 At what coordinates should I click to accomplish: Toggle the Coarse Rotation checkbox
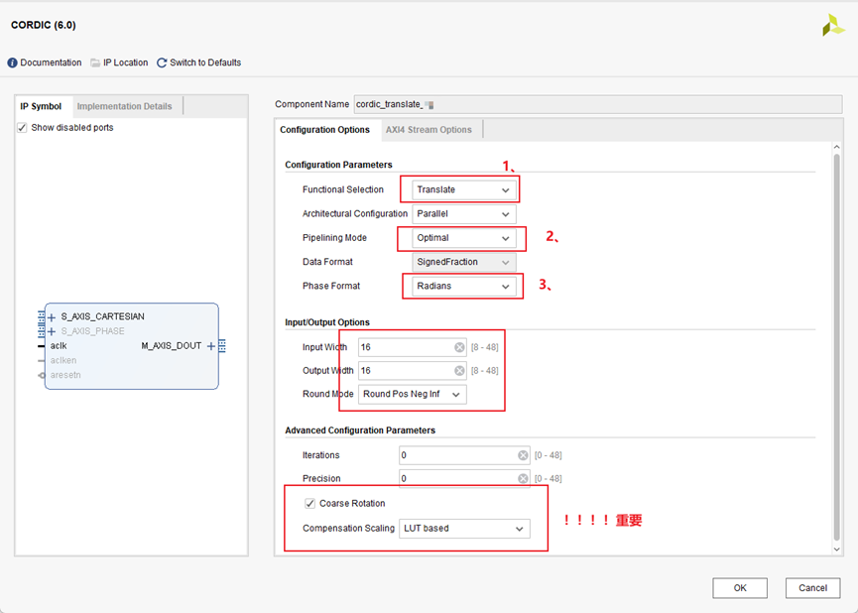point(309,504)
